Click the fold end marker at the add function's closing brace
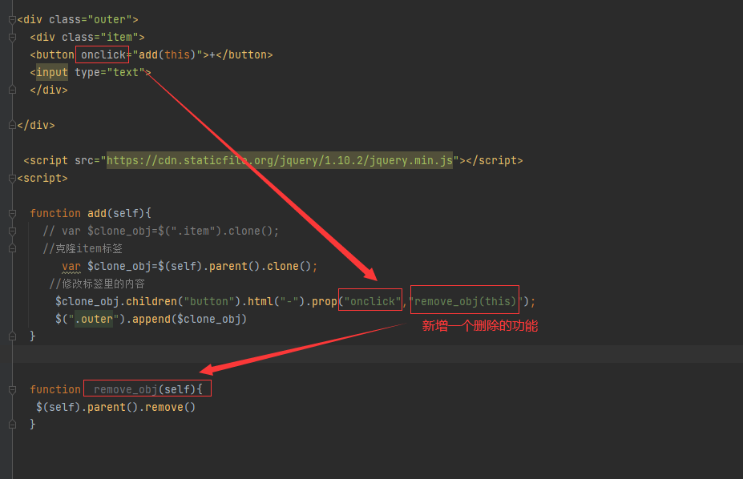Viewport: 743px width, 479px height. (12, 336)
